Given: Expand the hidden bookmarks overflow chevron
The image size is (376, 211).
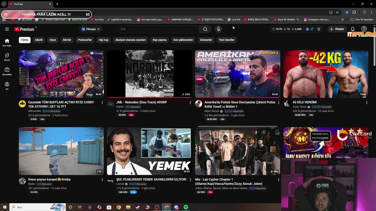Looking at the screenshot, I should click(343, 20).
